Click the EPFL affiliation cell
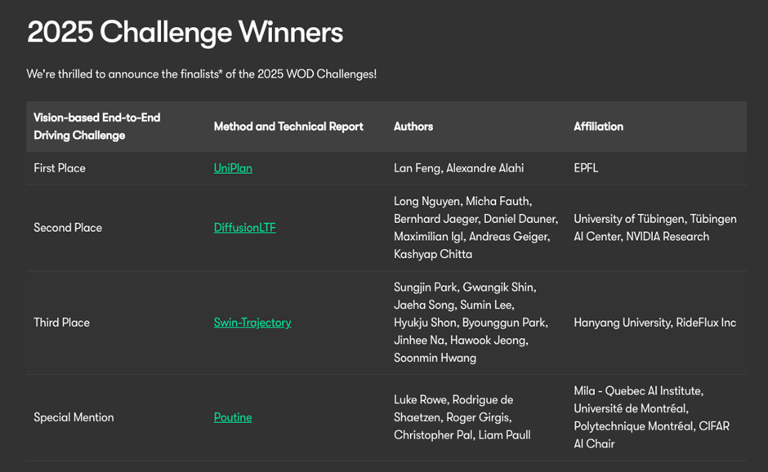 (587, 168)
